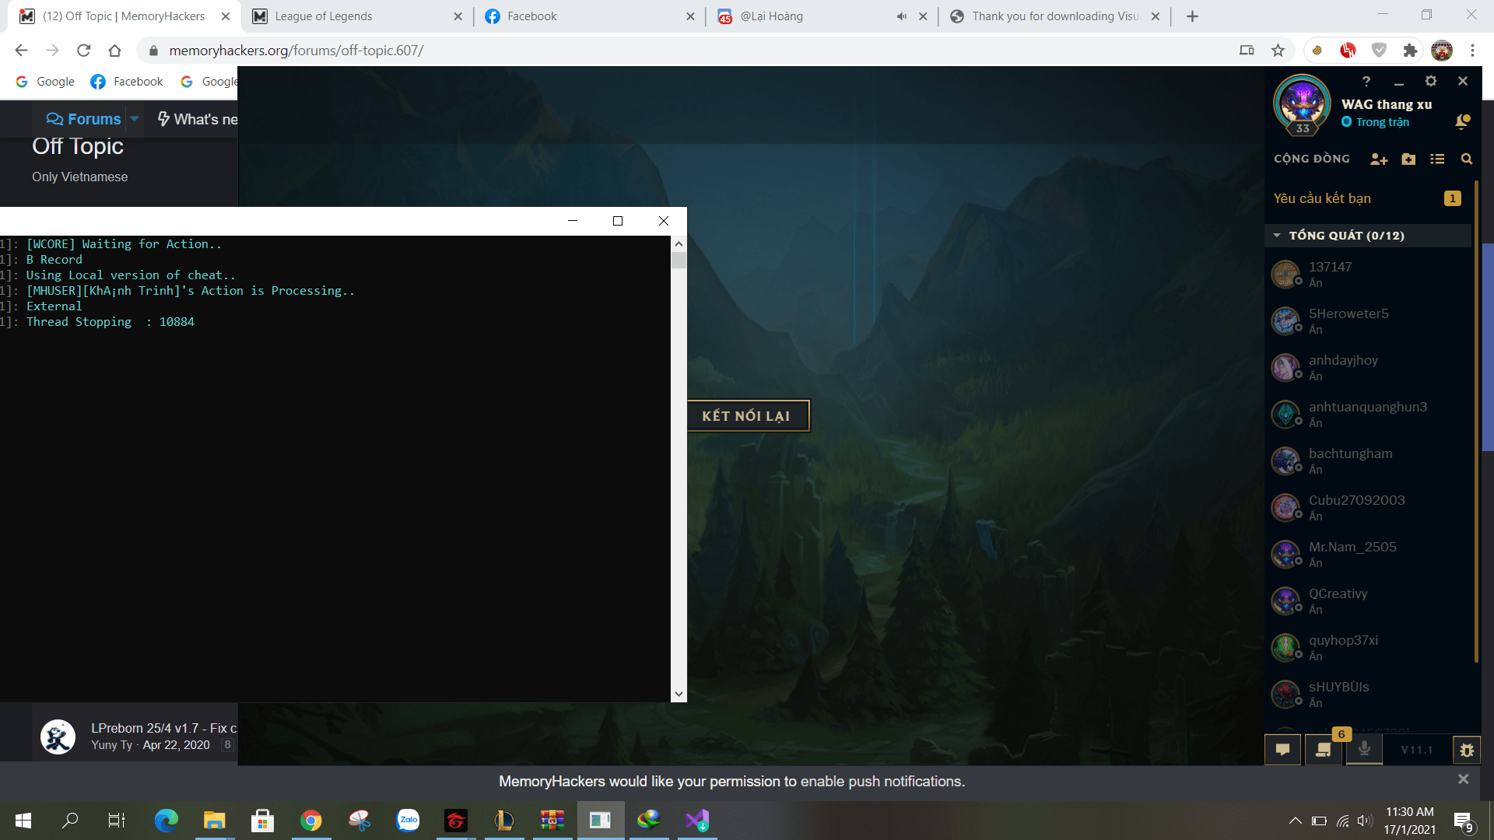Open the League client help question mark
The width and height of the screenshot is (1494, 840).
click(1366, 81)
